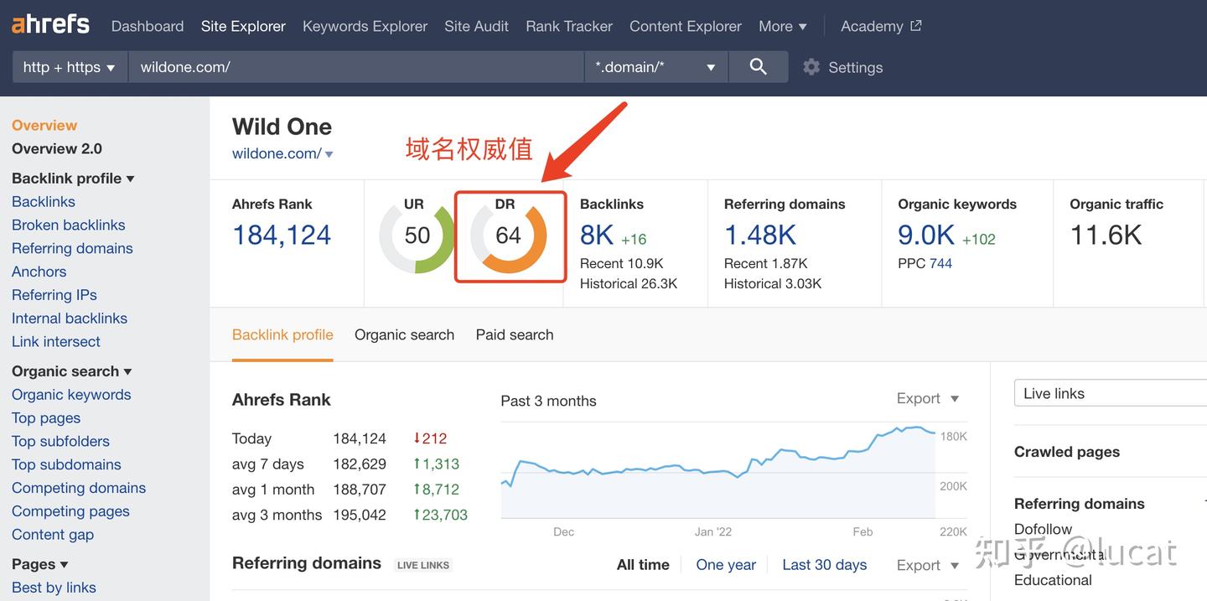This screenshot has width=1207, height=601.
Task: Switch to the Paid search tab
Action: (x=514, y=334)
